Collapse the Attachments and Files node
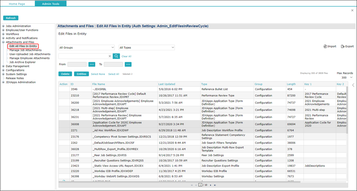Image resolution: width=357 pixels, height=191 pixels. [x=4, y=42]
